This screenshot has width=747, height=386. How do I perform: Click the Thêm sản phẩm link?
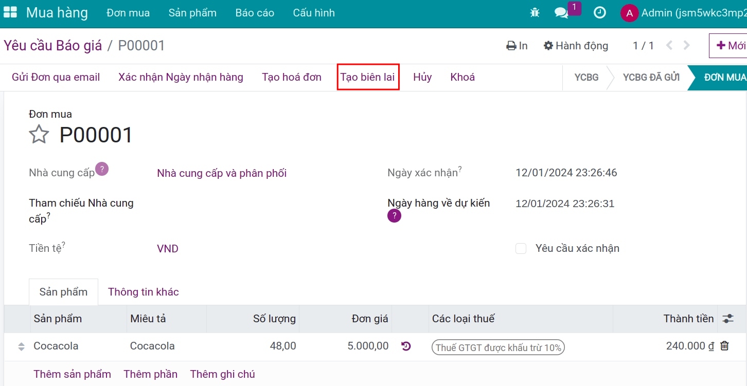tap(72, 374)
